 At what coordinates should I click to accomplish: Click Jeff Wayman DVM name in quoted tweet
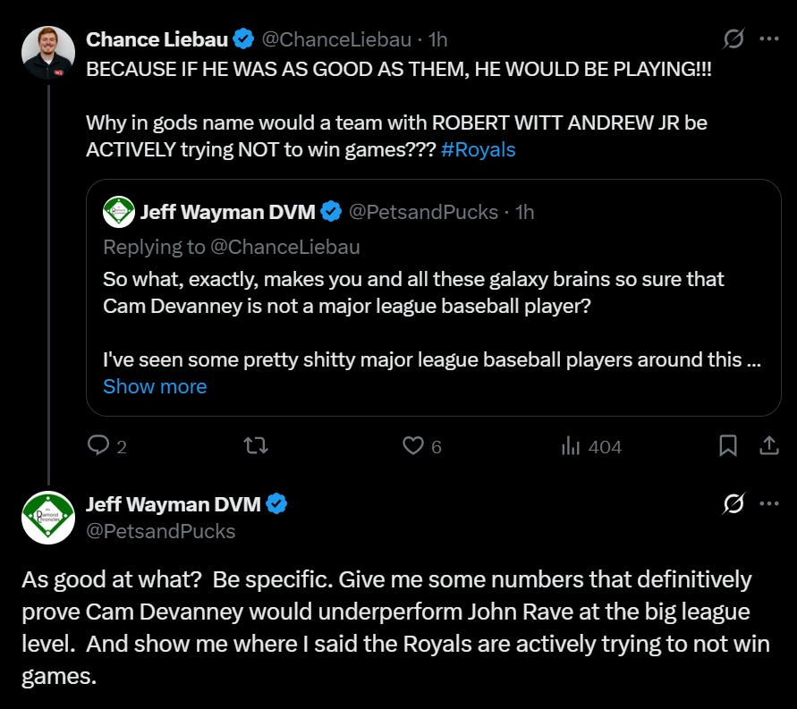227,212
